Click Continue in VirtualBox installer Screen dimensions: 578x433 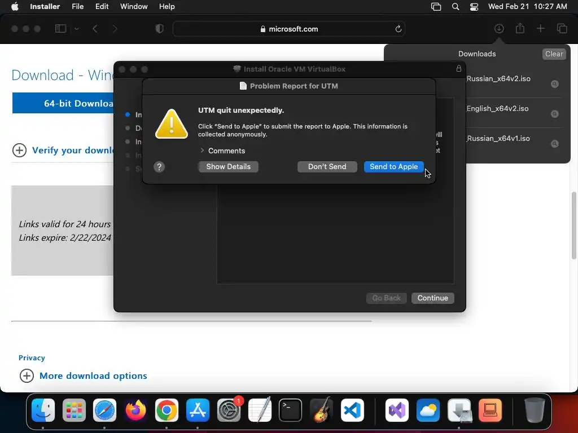coord(433,298)
